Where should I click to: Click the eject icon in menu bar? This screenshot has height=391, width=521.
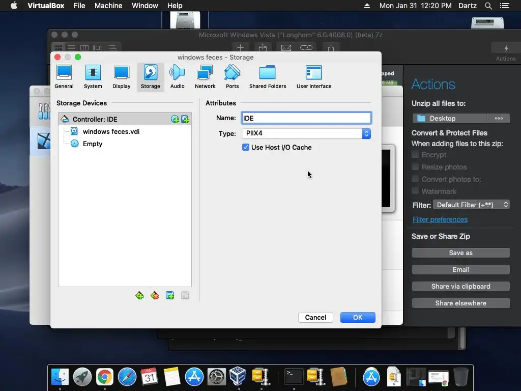367,6
